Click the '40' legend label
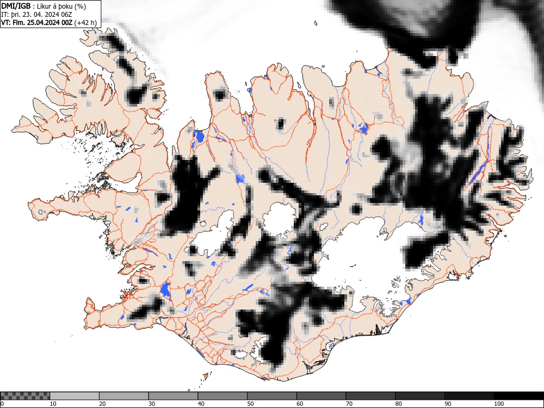The height and width of the screenshot is (408, 544). point(201,404)
